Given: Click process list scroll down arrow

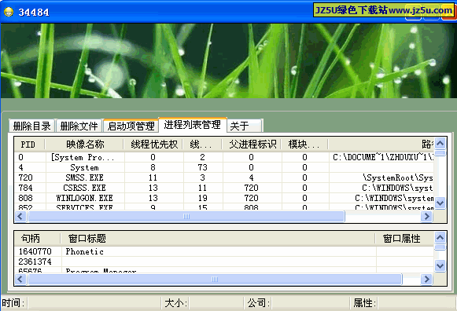Looking at the screenshot, I should [440, 203].
